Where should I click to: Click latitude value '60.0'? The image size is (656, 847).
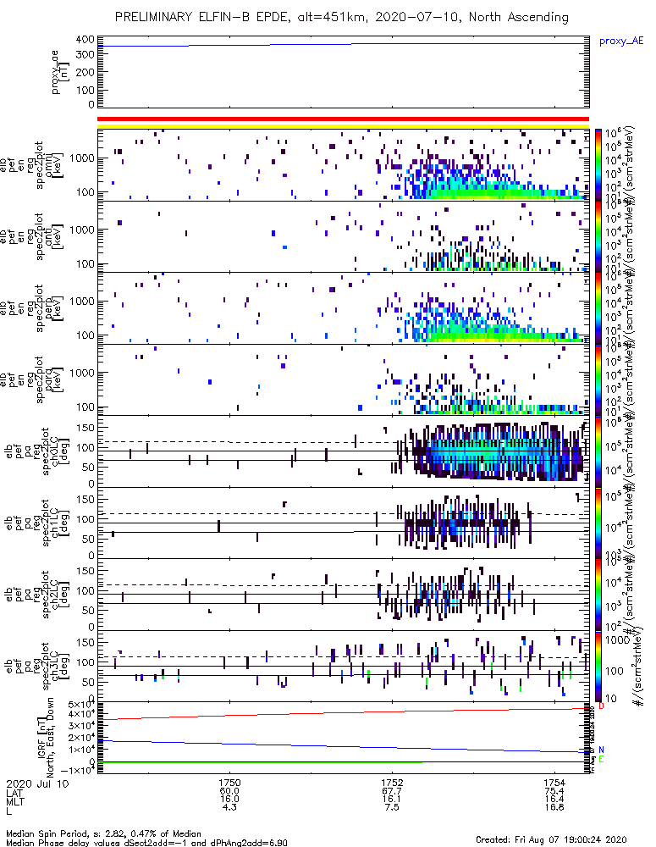(x=229, y=791)
